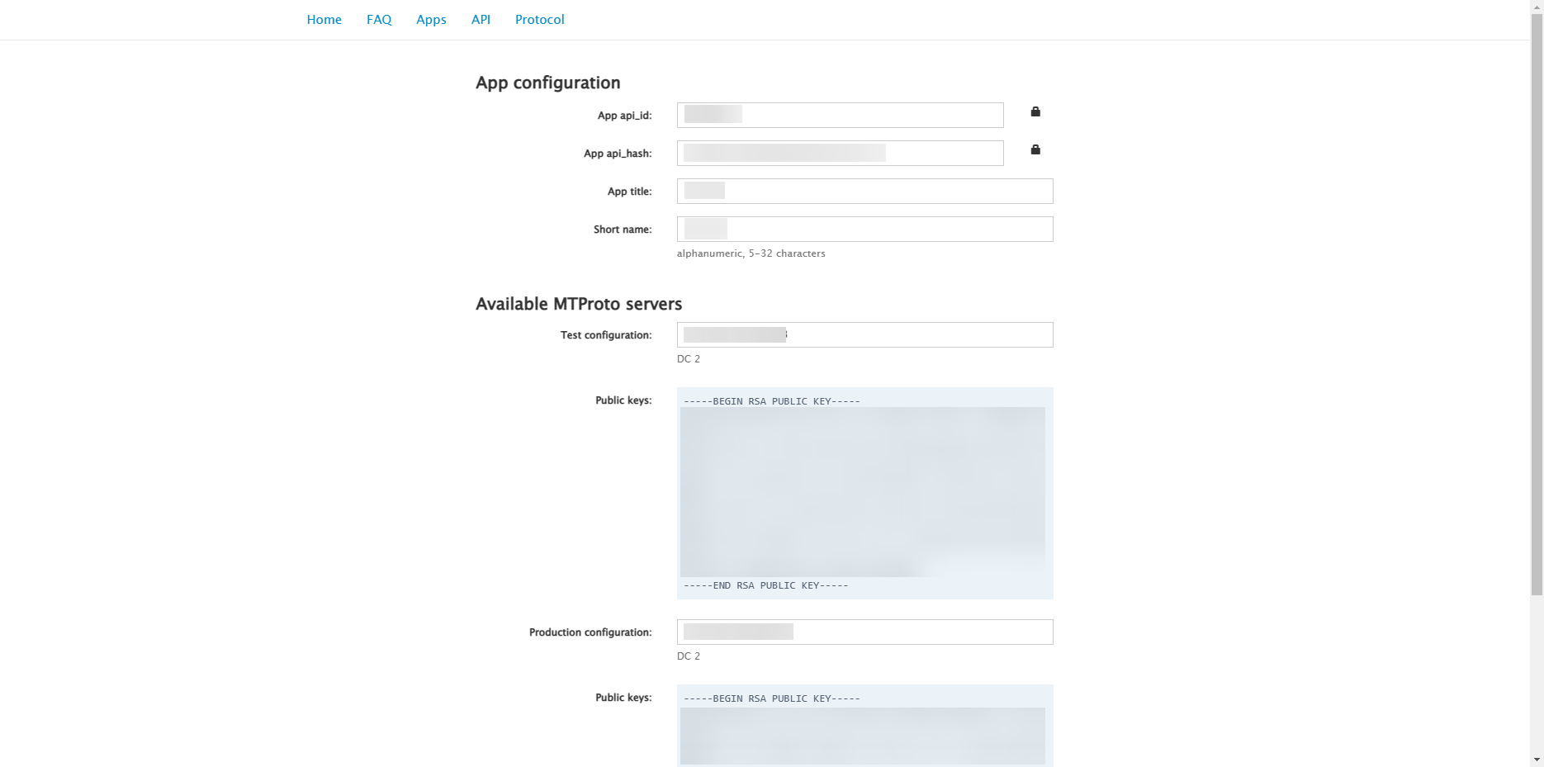The image size is (1544, 767).
Task: Click the Test configuration public key block
Action: (864, 493)
